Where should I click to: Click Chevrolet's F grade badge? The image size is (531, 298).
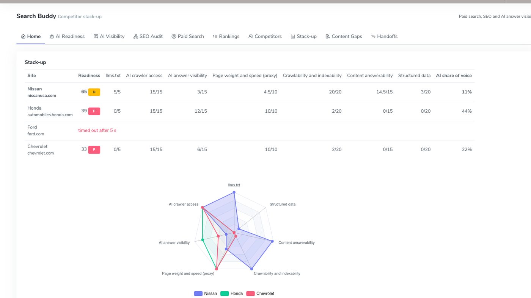click(94, 150)
